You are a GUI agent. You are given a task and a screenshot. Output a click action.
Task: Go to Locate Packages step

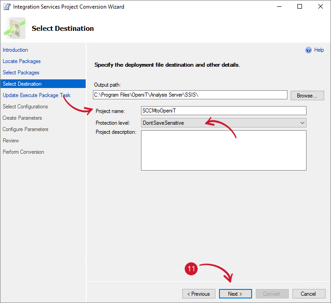[21, 61]
